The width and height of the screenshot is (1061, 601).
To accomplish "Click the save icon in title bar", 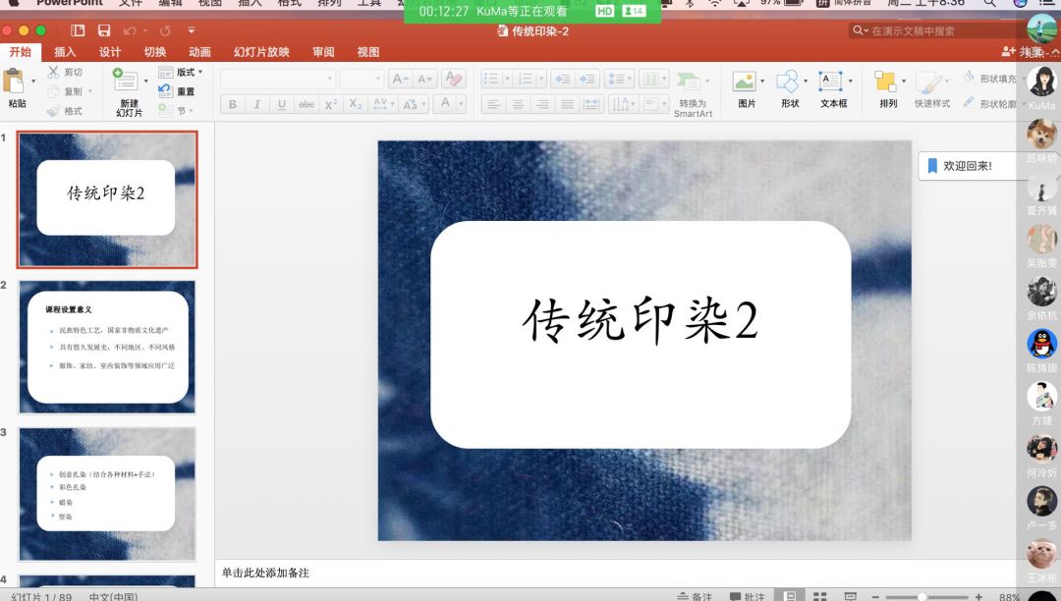I will pyautogui.click(x=104, y=31).
